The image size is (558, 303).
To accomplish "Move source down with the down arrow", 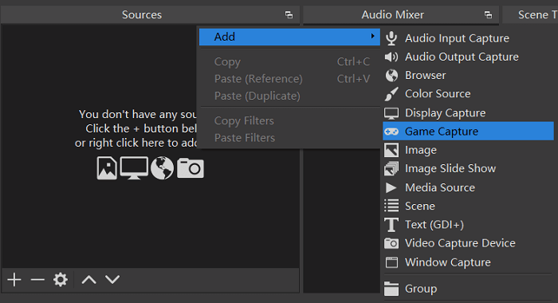I will coord(112,280).
